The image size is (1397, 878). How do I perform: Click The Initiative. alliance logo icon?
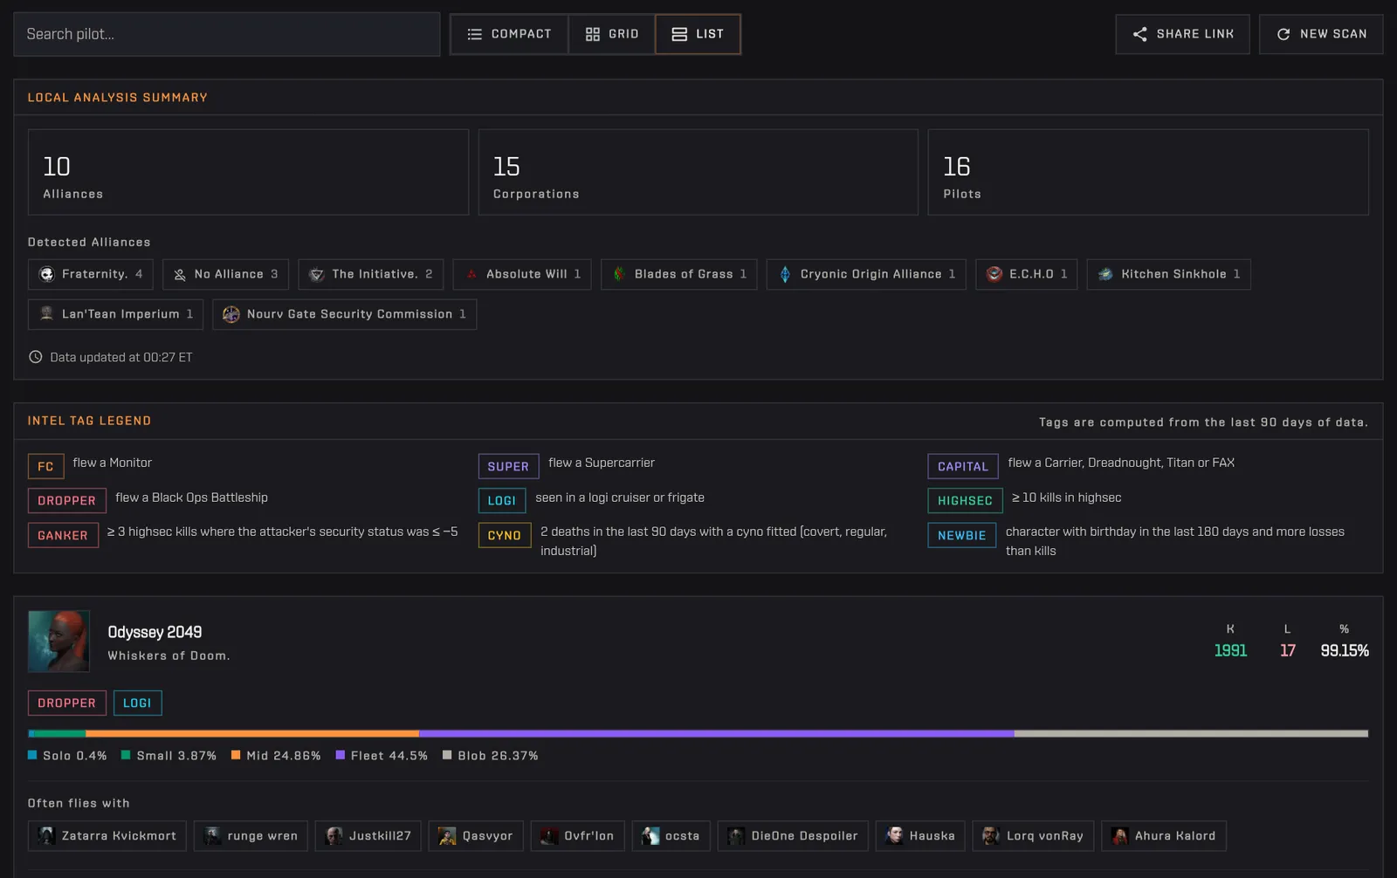[x=317, y=274]
